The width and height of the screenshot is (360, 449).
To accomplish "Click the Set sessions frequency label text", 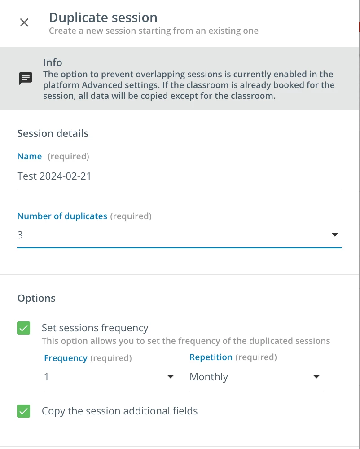I will tap(95, 328).
